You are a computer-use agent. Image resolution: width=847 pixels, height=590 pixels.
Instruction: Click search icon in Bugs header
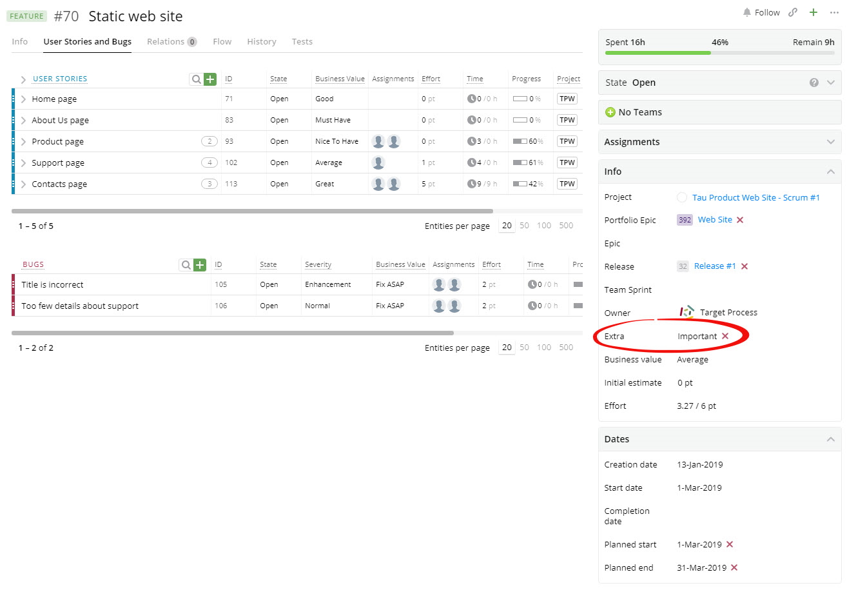tap(186, 265)
